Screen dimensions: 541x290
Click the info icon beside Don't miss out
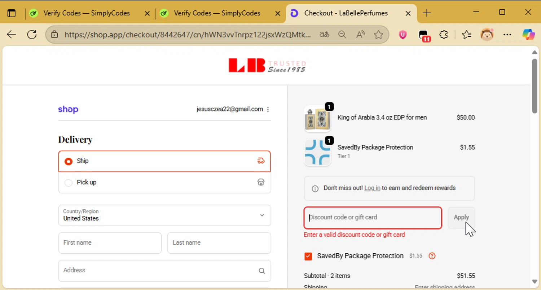click(x=315, y=189)
